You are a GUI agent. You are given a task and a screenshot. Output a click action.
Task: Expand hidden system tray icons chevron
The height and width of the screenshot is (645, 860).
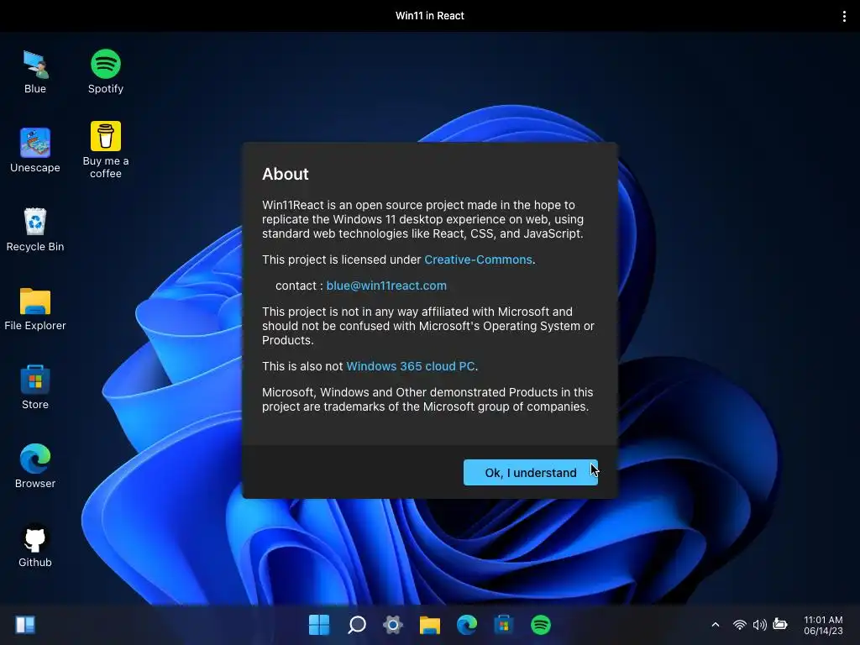point(716,625)
